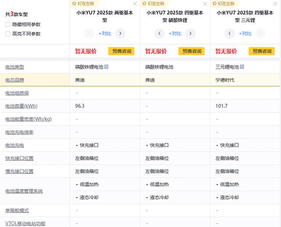Screen dimensions: 281x227
Task: Open the 电池容量(kWh) parameter link
Action: (22, 106)
